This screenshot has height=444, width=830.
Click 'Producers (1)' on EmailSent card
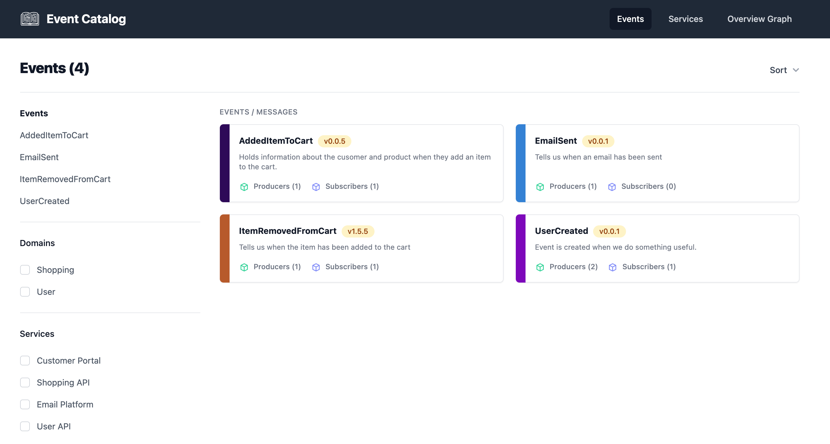pos(573,186)
